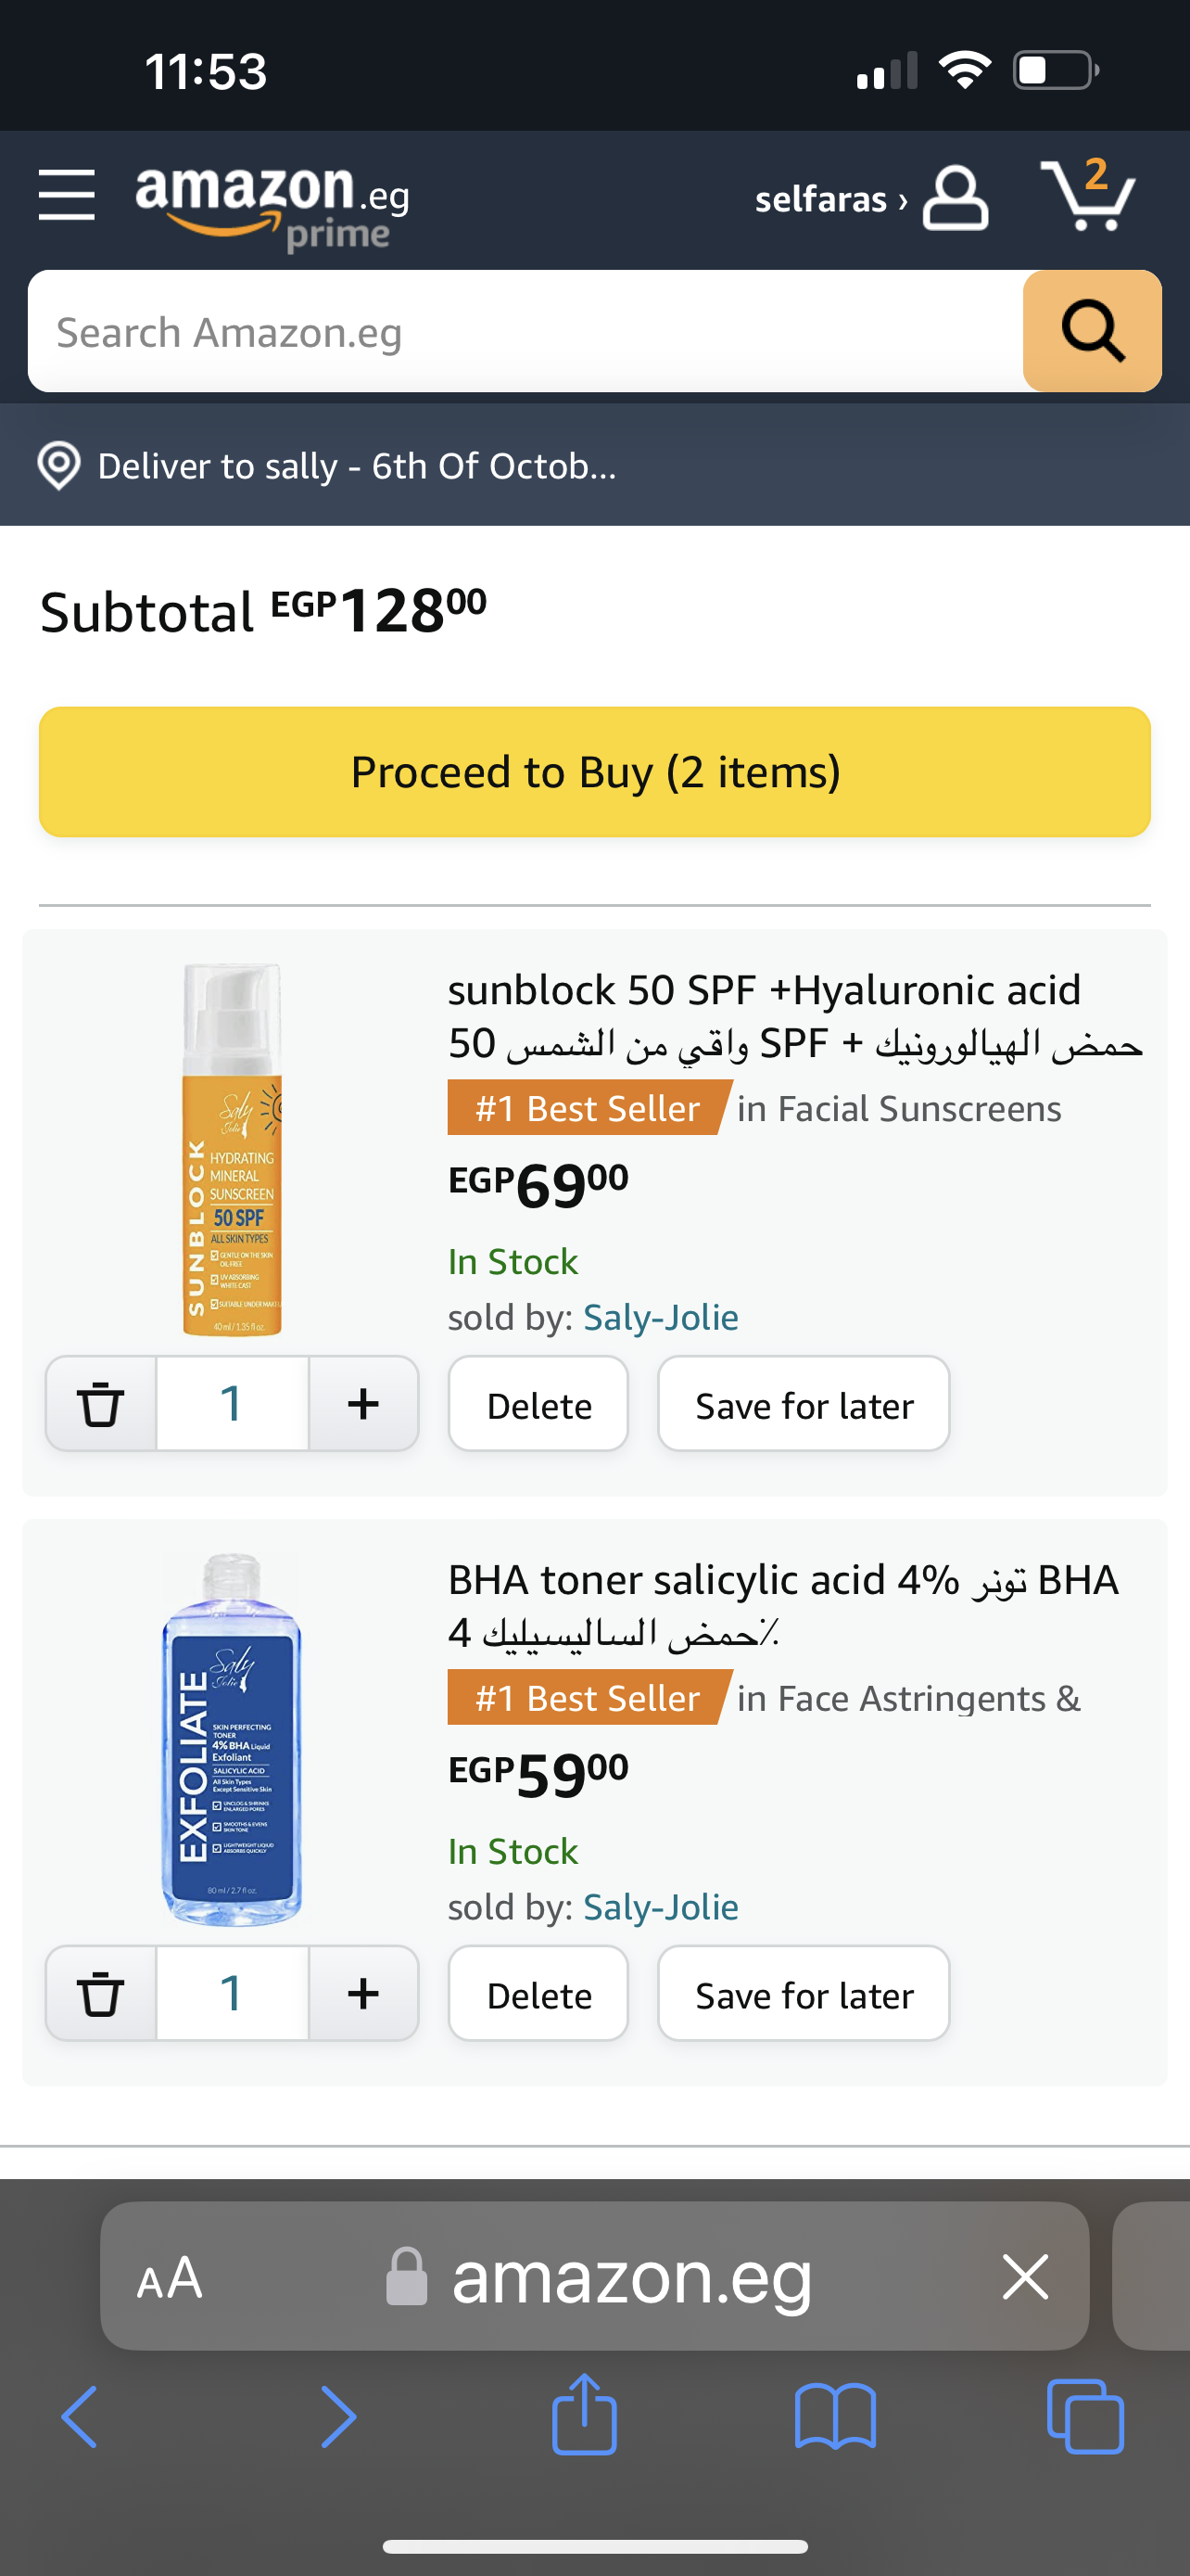Open the Safari tabs overview icon
The width and height of the screenshot is (1190, 2576).
1085,2416
